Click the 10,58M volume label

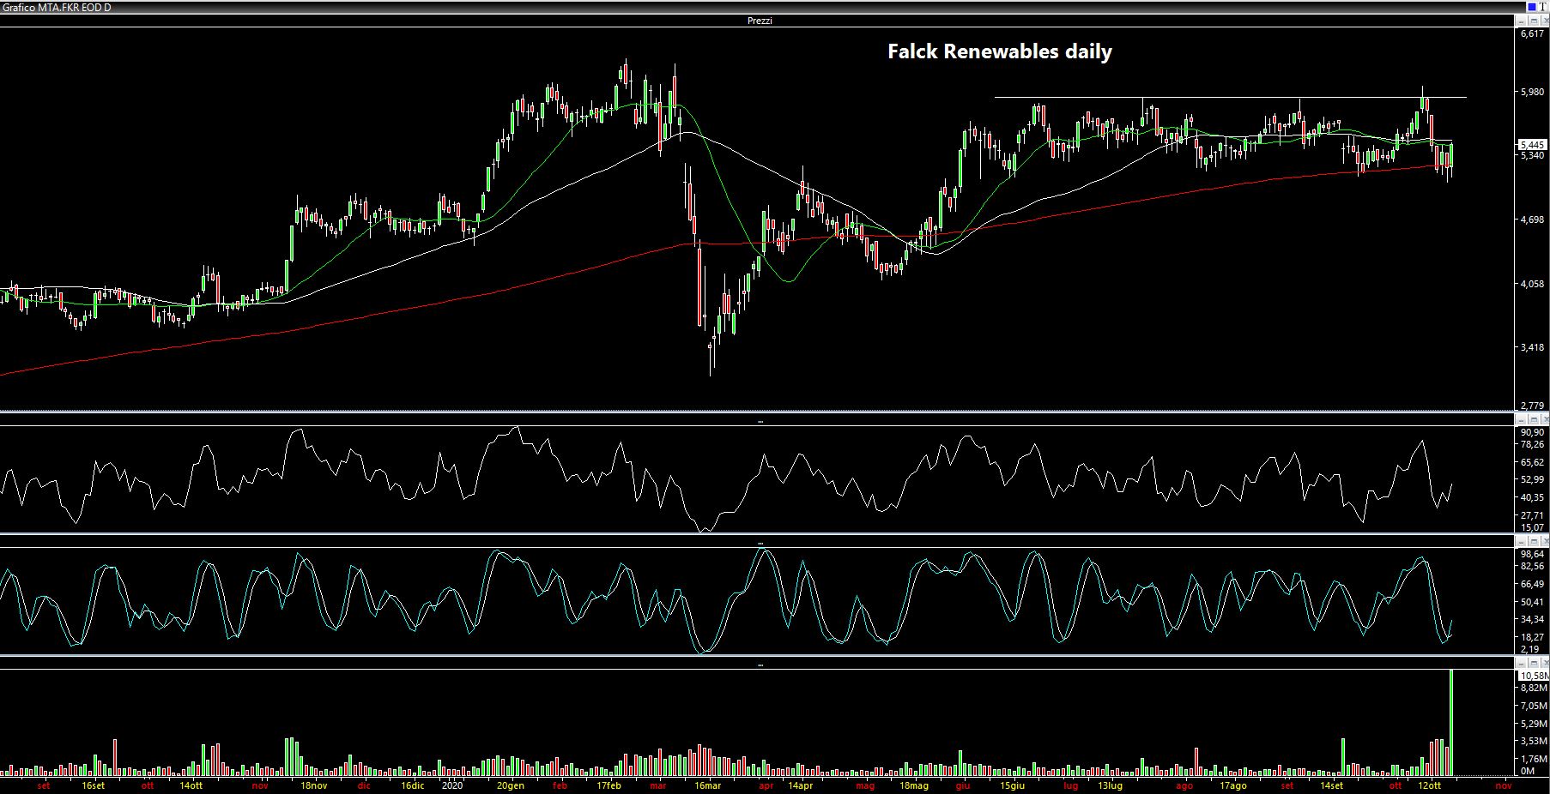point(1533,676)
